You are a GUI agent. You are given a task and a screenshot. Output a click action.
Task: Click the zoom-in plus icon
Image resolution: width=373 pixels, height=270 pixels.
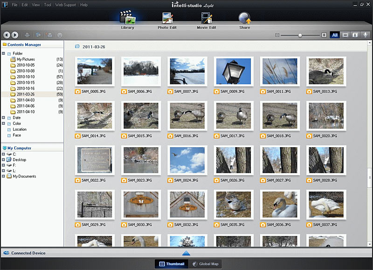click(x=324, y=35)
